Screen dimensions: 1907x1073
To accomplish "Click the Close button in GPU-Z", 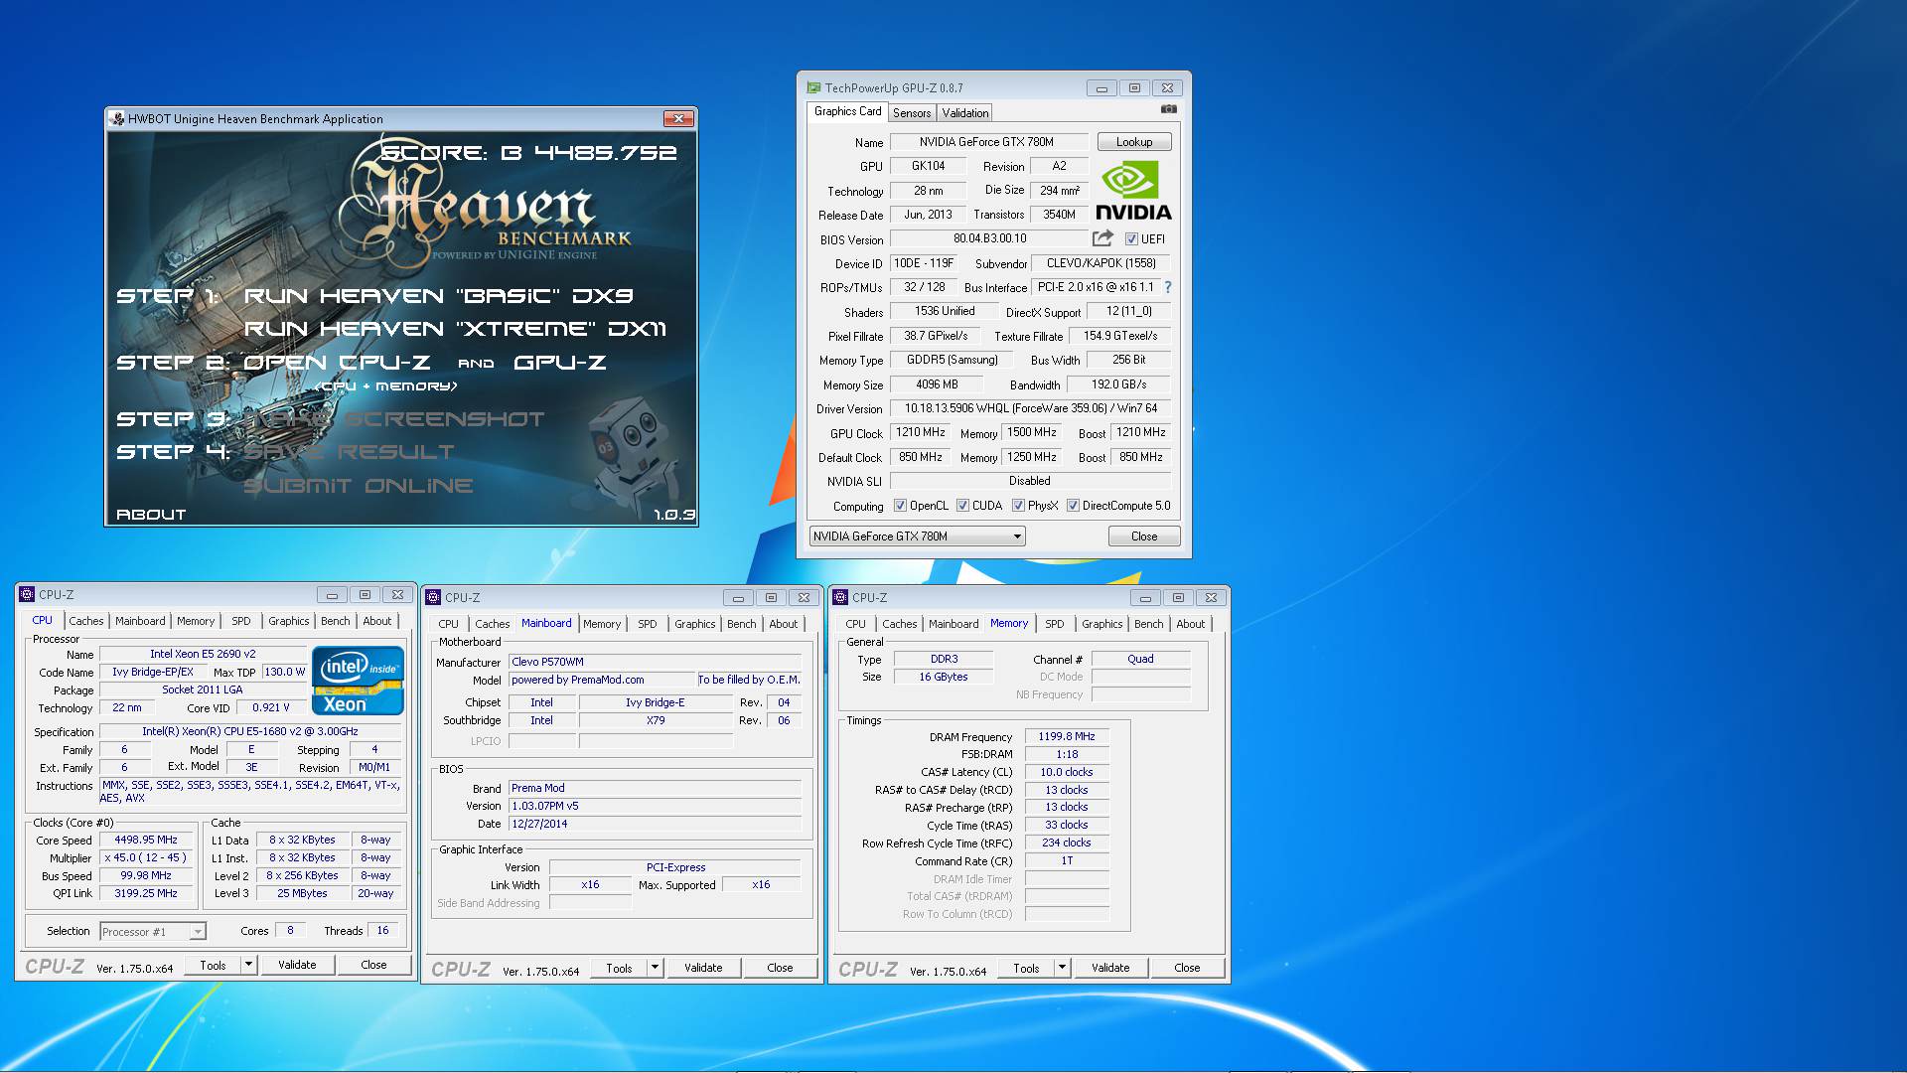I will tap(1144, 536).
